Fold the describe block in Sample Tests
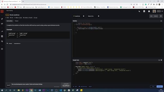This screenshot has height=92, width=164. [x=75, y=66]
